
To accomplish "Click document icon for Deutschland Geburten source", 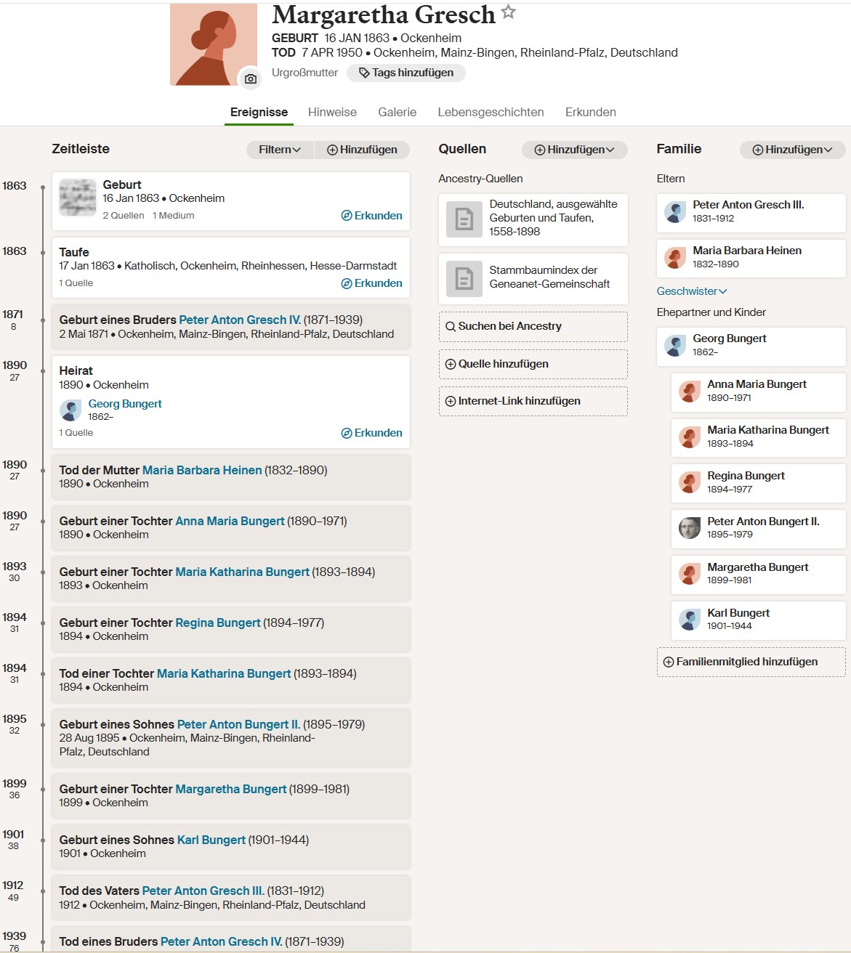I will tap(464, 219).
